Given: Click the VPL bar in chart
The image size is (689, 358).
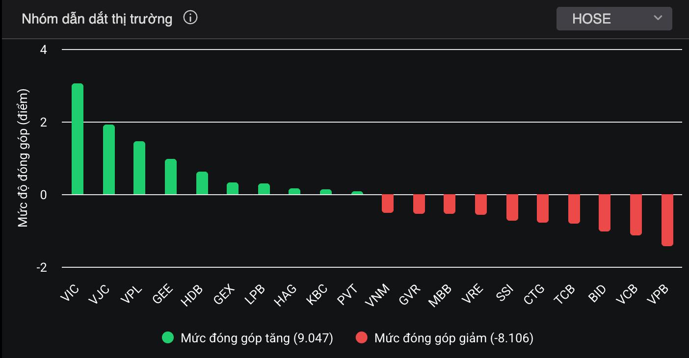Looking at the screenshot, I should click(139, 168).
